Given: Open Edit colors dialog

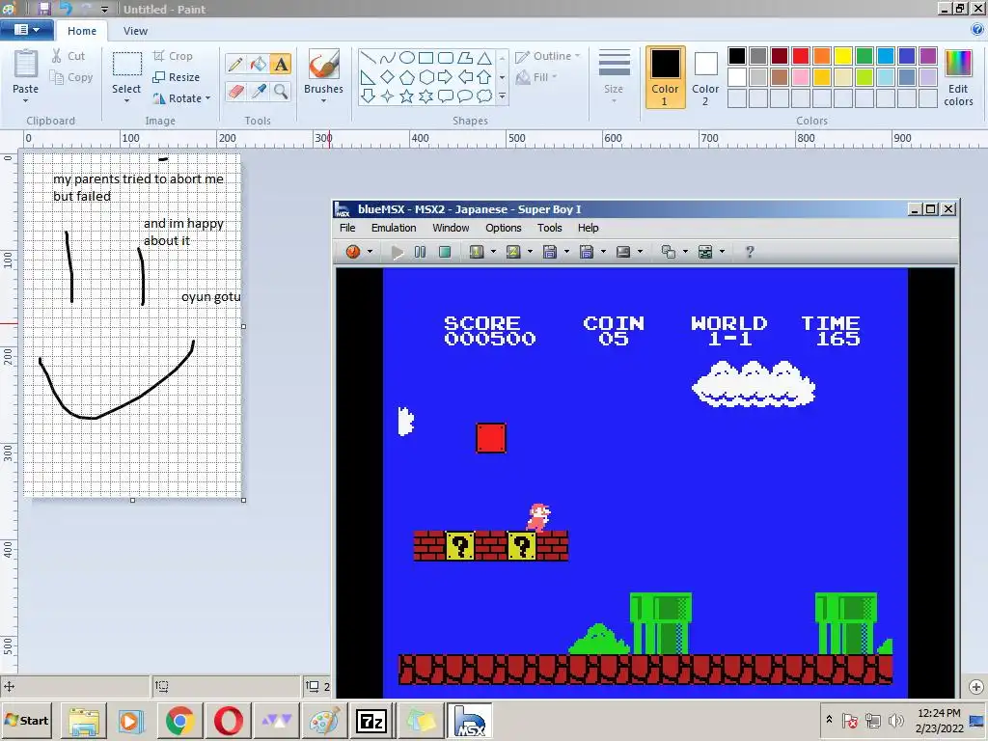Looking at the screenshot, I should coord(958,77).
